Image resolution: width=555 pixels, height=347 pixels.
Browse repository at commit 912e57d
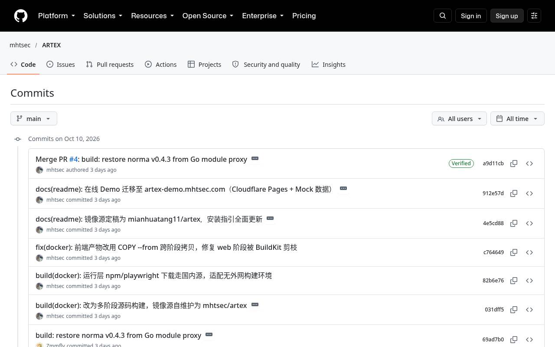click(x=529, y=193)
